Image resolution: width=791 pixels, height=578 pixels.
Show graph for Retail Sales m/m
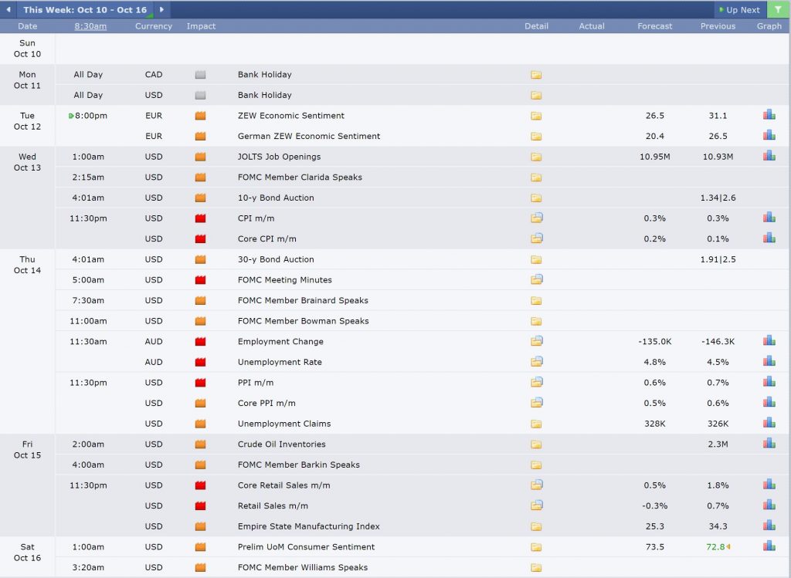pos(769,505)
